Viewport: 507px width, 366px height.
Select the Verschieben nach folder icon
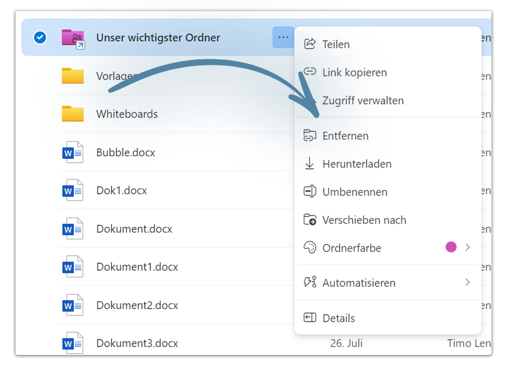click(309, 220)
